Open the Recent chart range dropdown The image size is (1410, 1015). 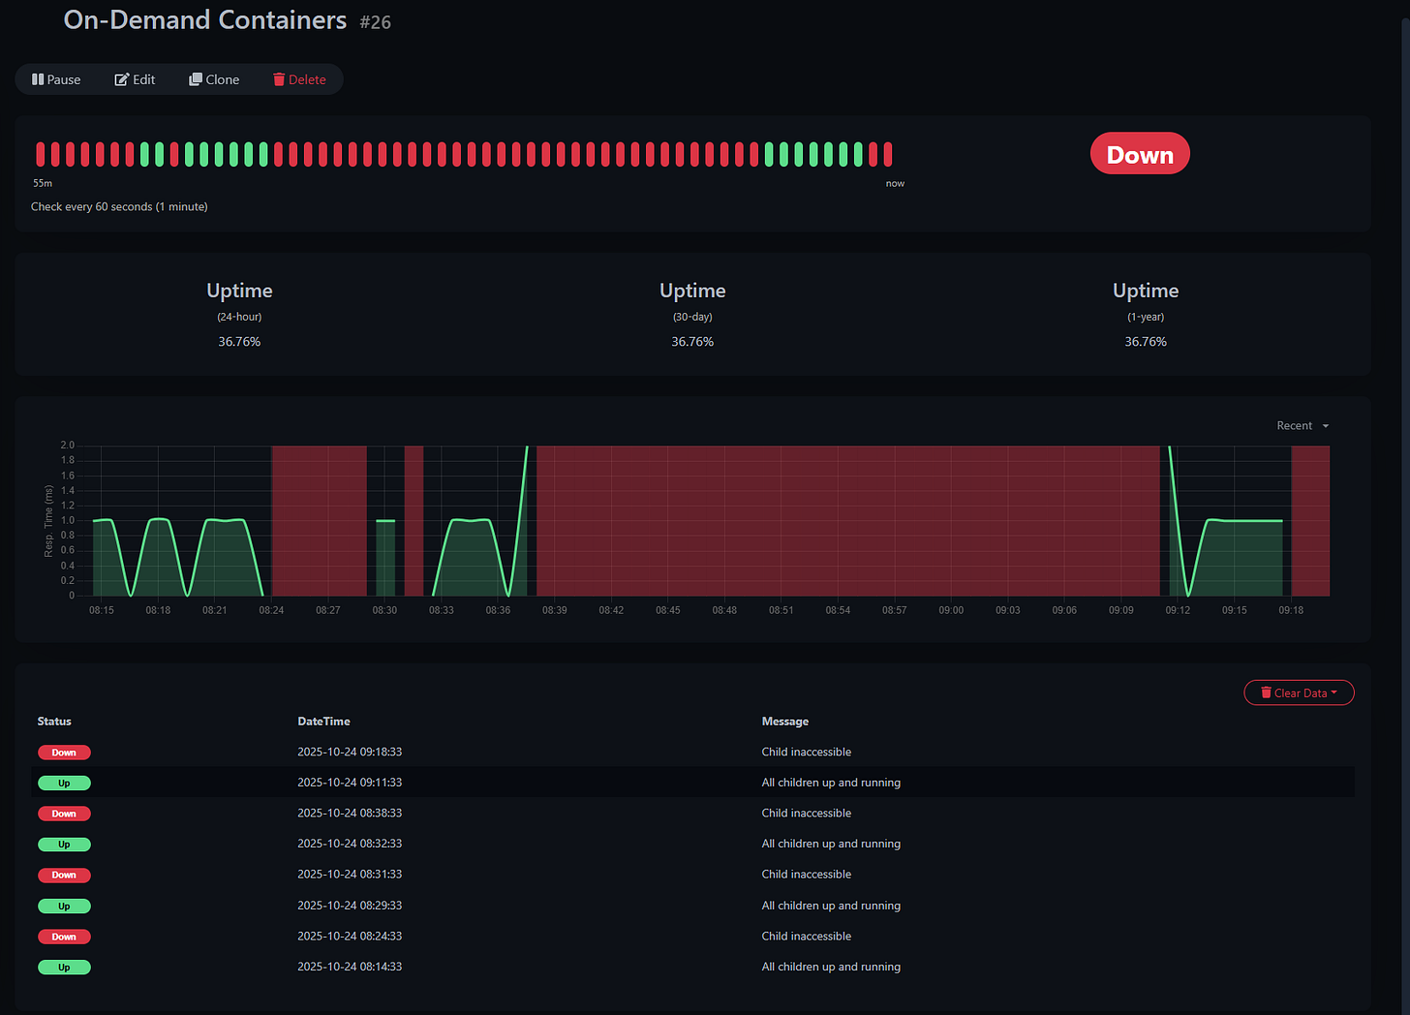coord(1303,426)
